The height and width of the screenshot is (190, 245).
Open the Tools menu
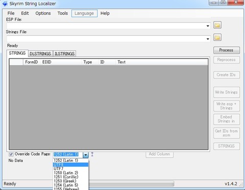(x=63, y=13)
